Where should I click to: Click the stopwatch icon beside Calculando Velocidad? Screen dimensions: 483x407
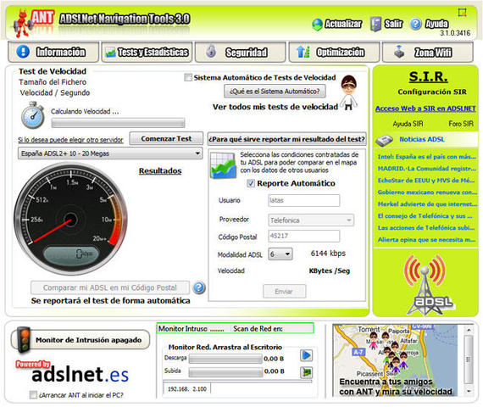32,115
